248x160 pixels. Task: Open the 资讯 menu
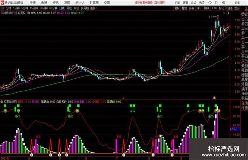click(x=56, y=3)
